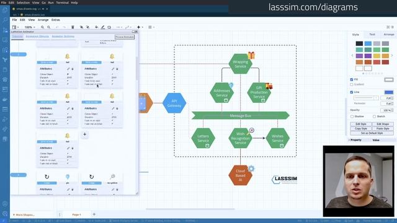Open VS Code Search in activity bar
This screenshot has width=397, height=223.
tap(5, 20)
